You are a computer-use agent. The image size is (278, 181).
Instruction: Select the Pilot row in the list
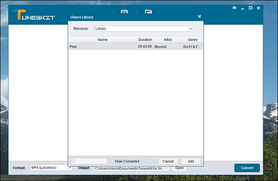click(136, 47)
